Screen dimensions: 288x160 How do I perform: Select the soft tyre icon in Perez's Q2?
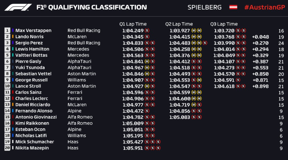[x=205, y=43]
